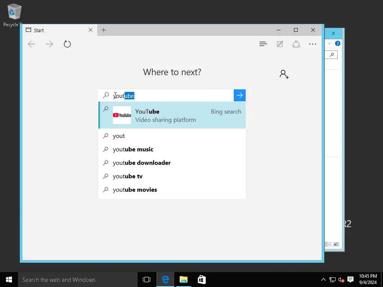Open the Windows Start button
The height and width of the screenshot is (287, 383).
click(x=9, y=280)
